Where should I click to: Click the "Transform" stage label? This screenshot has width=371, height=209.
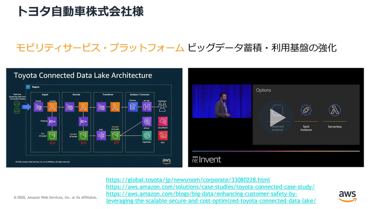point(108,95)
